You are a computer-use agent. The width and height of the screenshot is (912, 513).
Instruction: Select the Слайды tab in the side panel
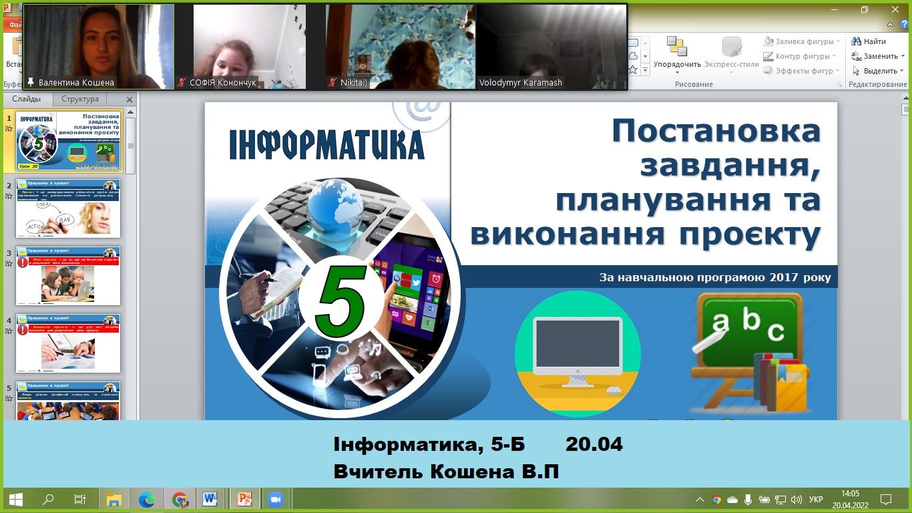click(x=27, y=99)
